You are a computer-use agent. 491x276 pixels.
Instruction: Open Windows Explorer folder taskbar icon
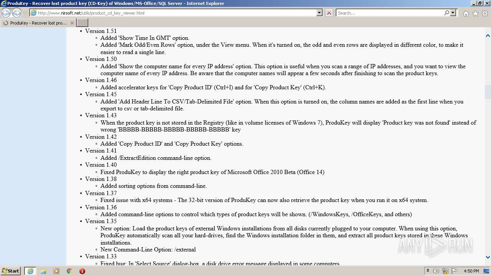(43, 271)
